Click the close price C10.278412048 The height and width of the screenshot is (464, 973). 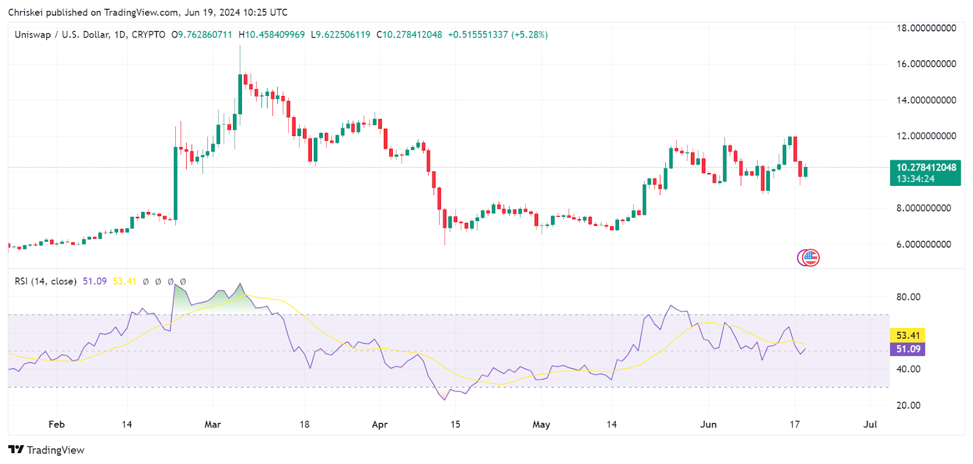pyautogui.click(x=409, y=35)
